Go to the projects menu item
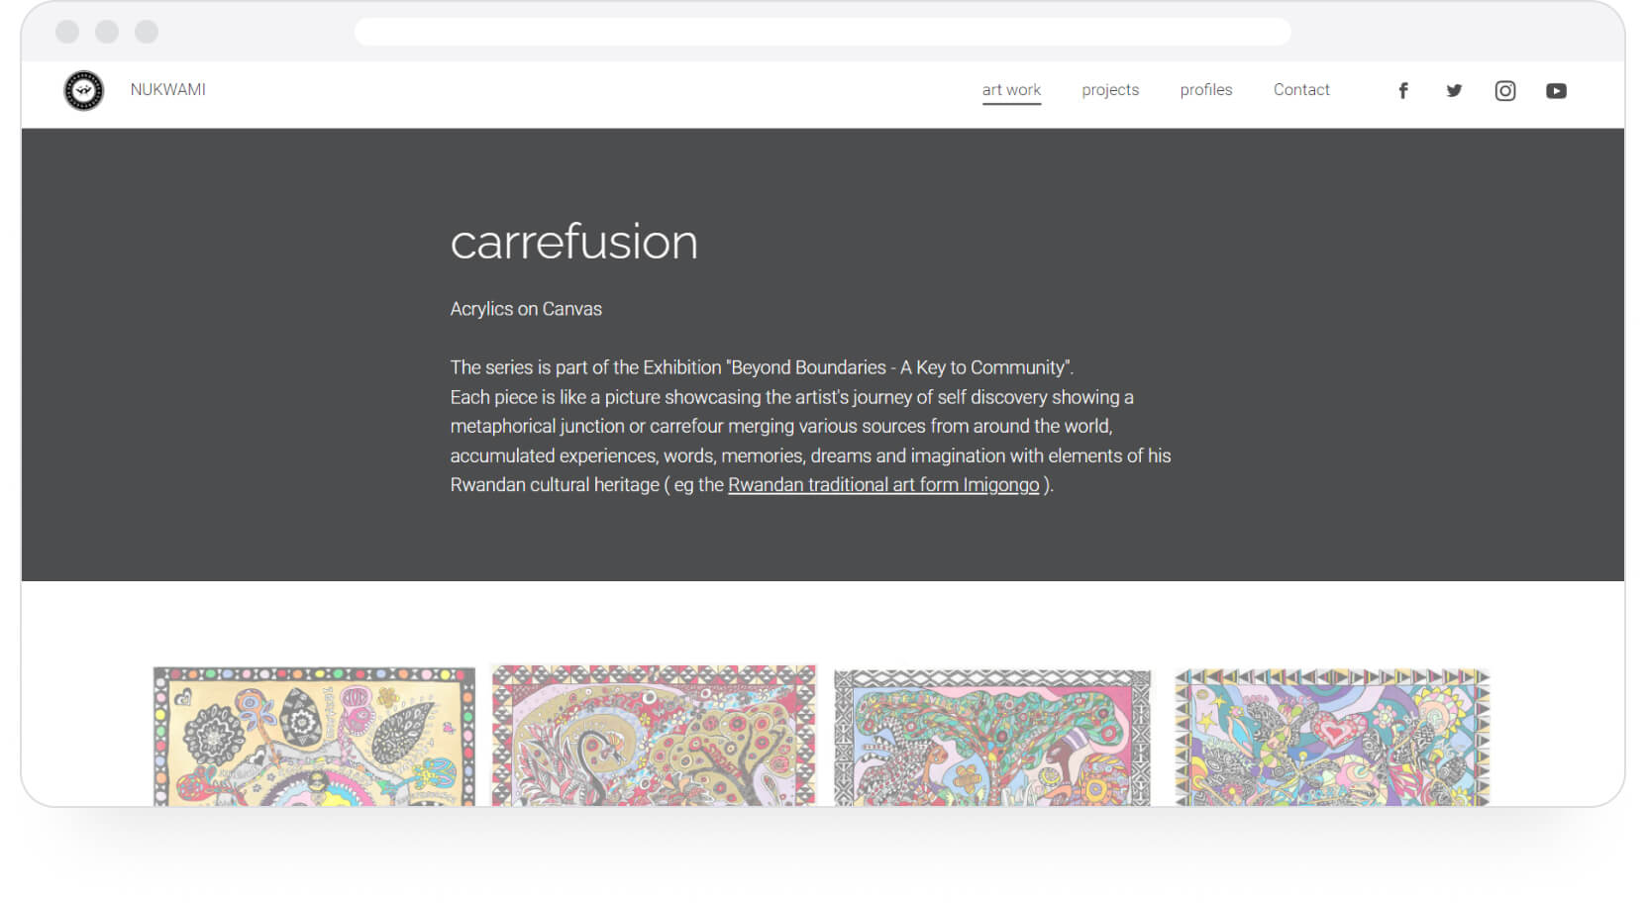Viewport: 1646px width, 907px height. coord(1110,90)
